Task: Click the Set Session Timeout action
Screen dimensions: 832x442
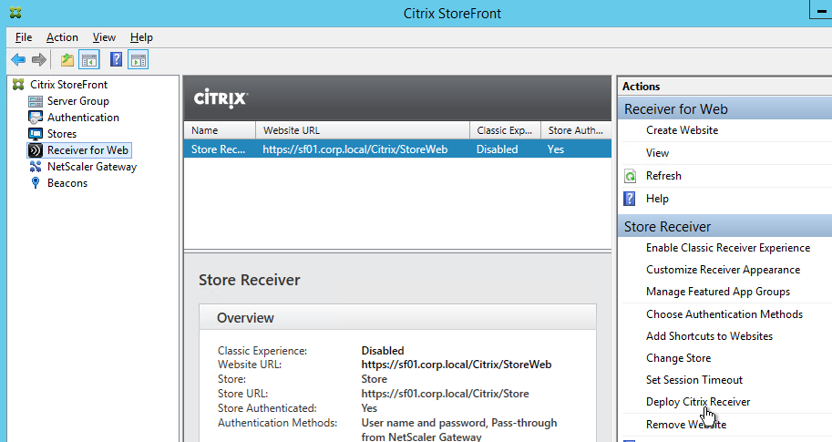Action: point(694,380)
